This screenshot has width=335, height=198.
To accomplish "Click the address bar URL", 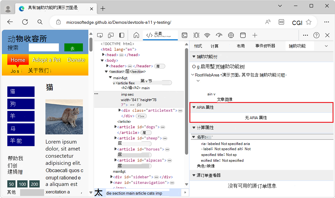I will (118, 22).
